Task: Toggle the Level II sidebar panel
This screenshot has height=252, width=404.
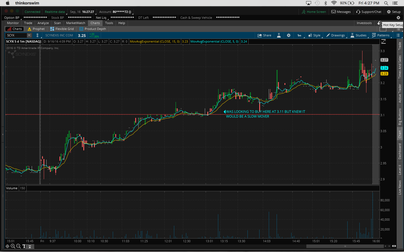Action: [x=400, y=170]
